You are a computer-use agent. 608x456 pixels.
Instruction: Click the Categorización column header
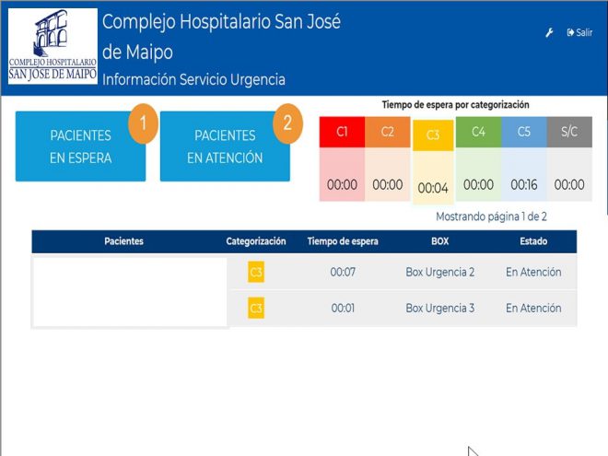coord(256,241)
